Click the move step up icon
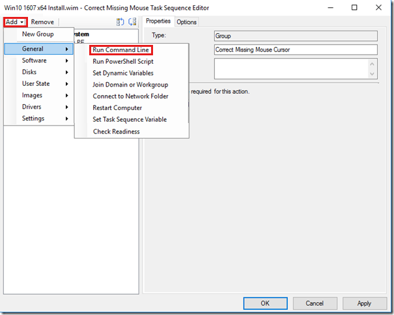Screen dimensions: 394x315 (x=120, y=22)
